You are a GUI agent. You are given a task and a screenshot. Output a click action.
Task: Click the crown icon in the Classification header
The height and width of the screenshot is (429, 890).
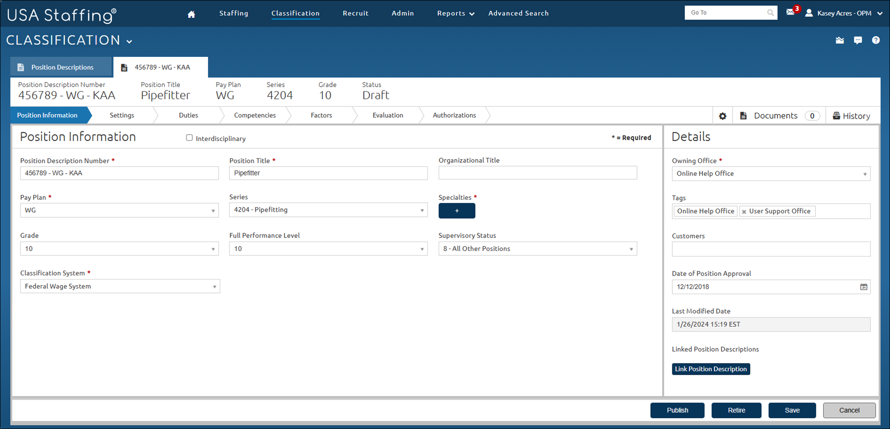[840, 40]
